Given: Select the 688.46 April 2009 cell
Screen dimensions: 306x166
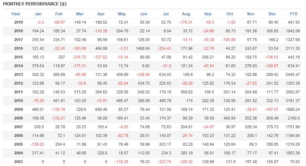Looking at the screenshot, I should click(x=100, y=109).
